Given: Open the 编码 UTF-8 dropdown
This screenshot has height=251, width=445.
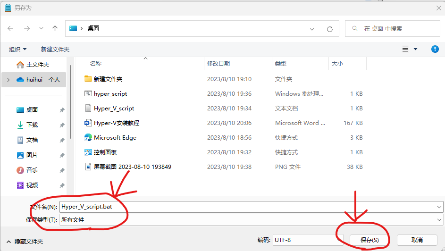Looking at the screenshot, I should point(308,240).
